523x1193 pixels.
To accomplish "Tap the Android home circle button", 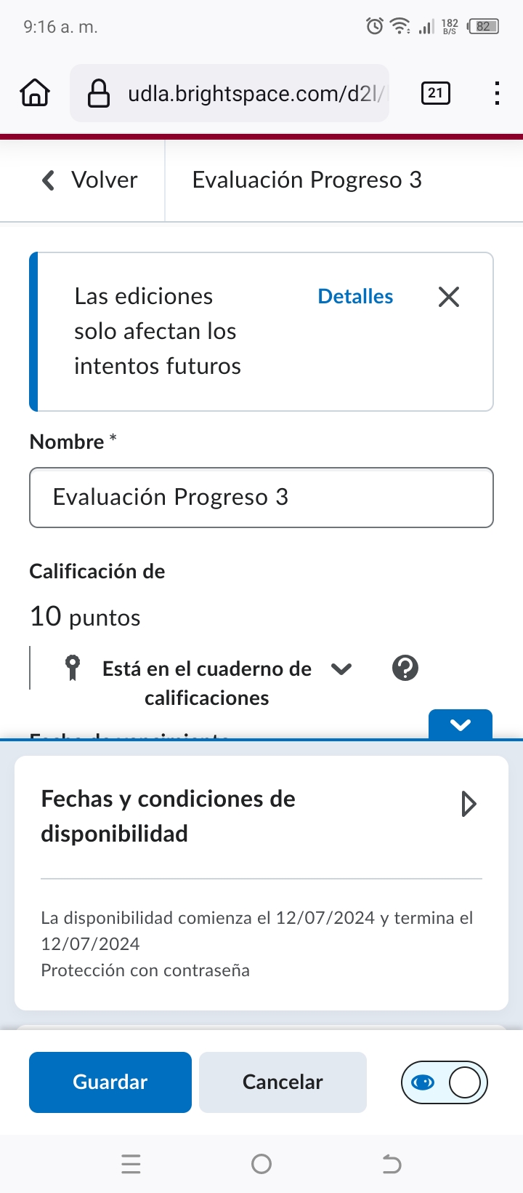I will (x=261, y=1164).
